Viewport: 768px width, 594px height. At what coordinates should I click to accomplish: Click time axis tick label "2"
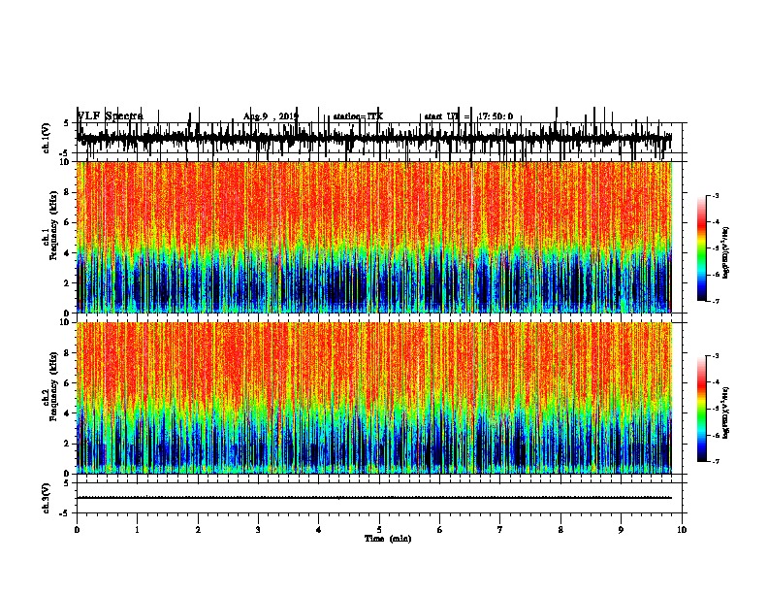point(198,530)
